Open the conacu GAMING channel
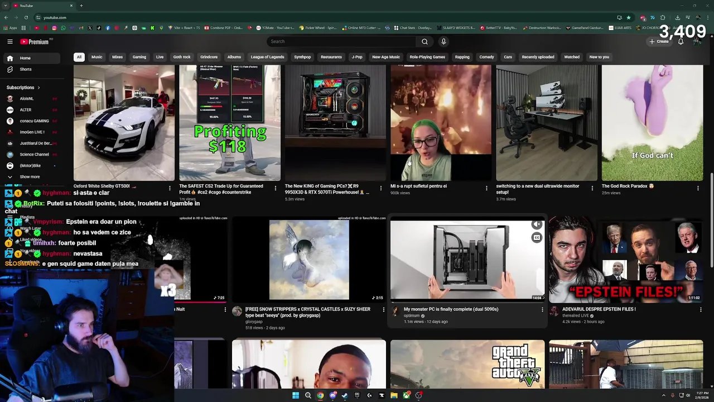 (32, 121)
